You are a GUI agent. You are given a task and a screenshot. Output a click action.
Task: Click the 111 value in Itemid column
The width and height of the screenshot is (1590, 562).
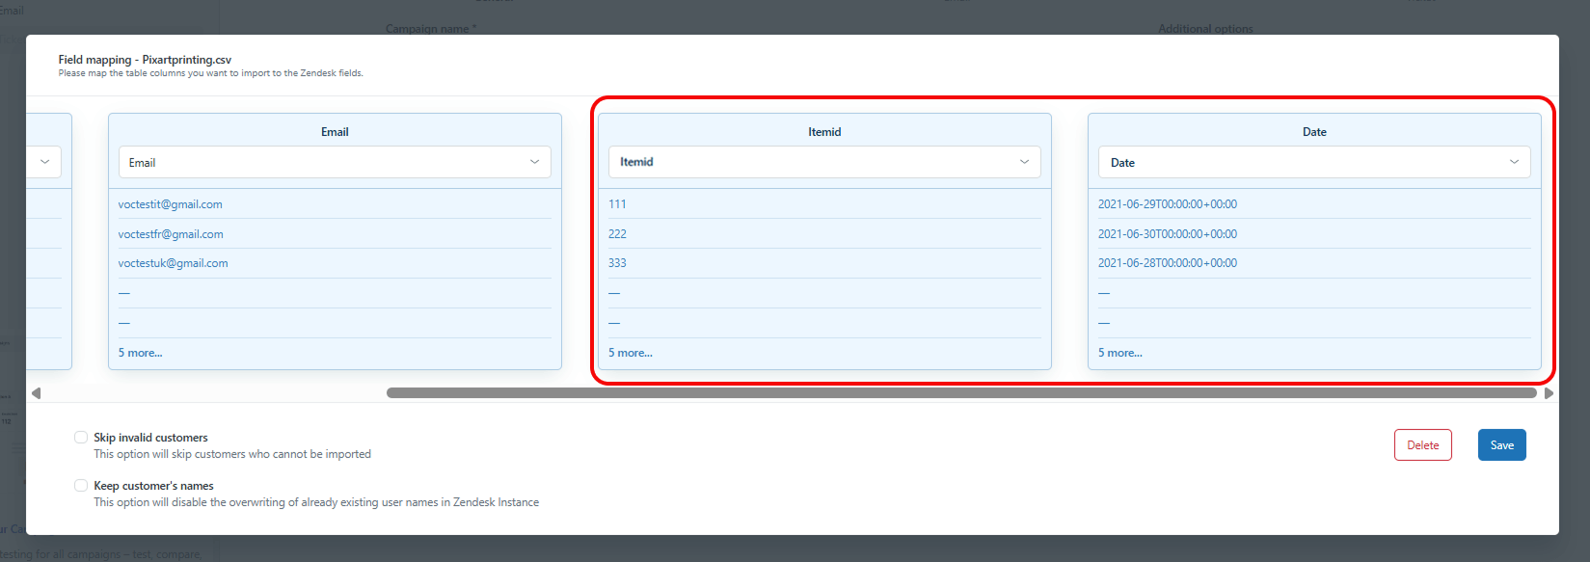coord(617,204)
